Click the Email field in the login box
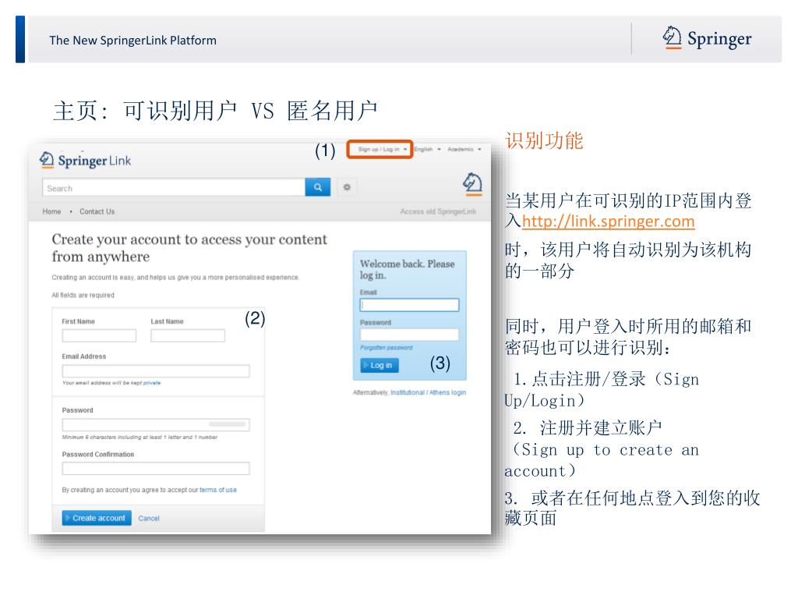798x599 pixels. [409, 305]
